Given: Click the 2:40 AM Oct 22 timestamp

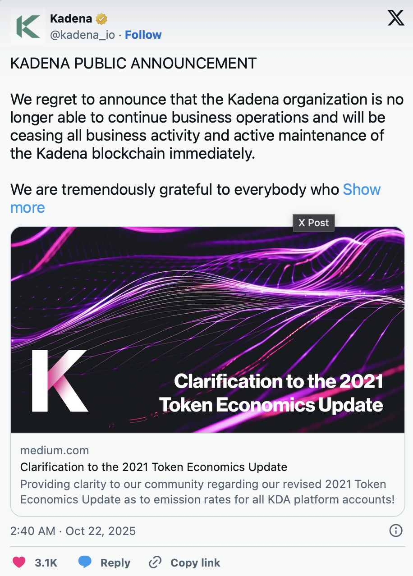Looking at the screenshot, I should pos(72,531).
